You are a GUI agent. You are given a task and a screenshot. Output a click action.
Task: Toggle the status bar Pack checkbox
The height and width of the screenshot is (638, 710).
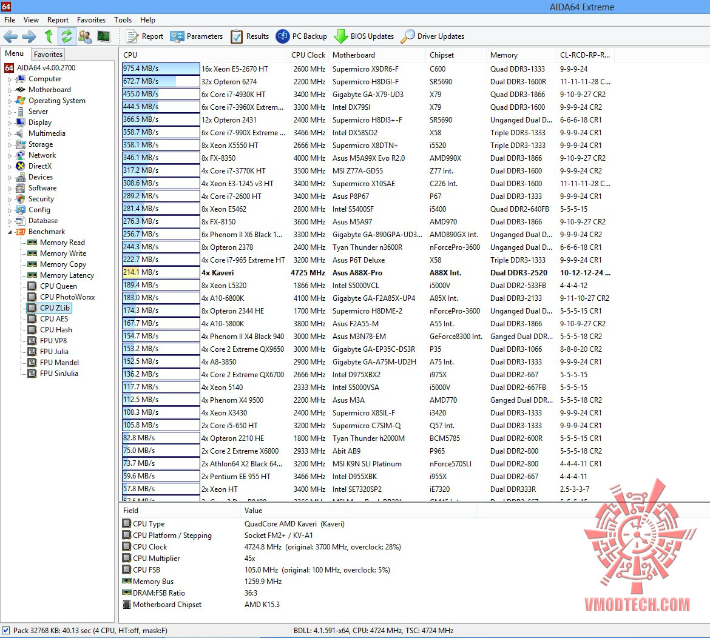[5, 630]
